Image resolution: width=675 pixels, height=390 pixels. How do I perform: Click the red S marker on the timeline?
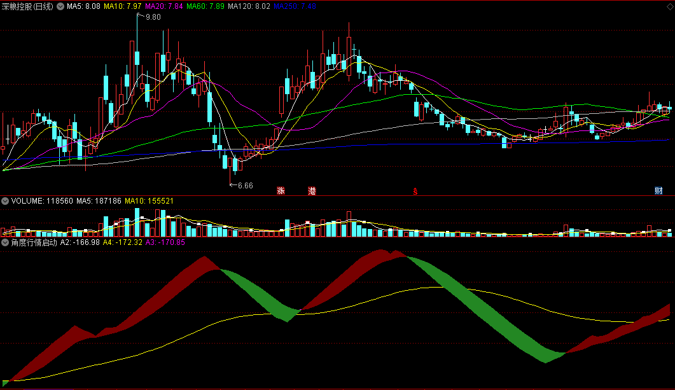click(415, 191)
